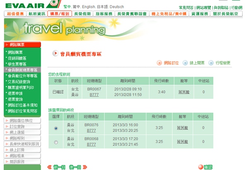The image size is (248, 170).
Task: Open 退票查詢 sidebar item
Action: [15, 100]
